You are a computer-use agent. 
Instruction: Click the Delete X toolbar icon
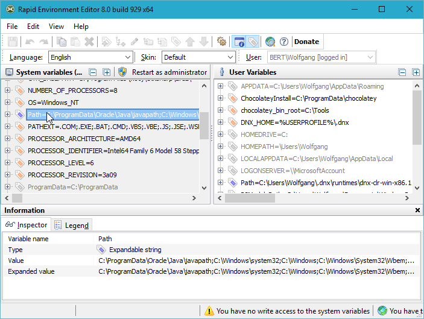[89, 42]
